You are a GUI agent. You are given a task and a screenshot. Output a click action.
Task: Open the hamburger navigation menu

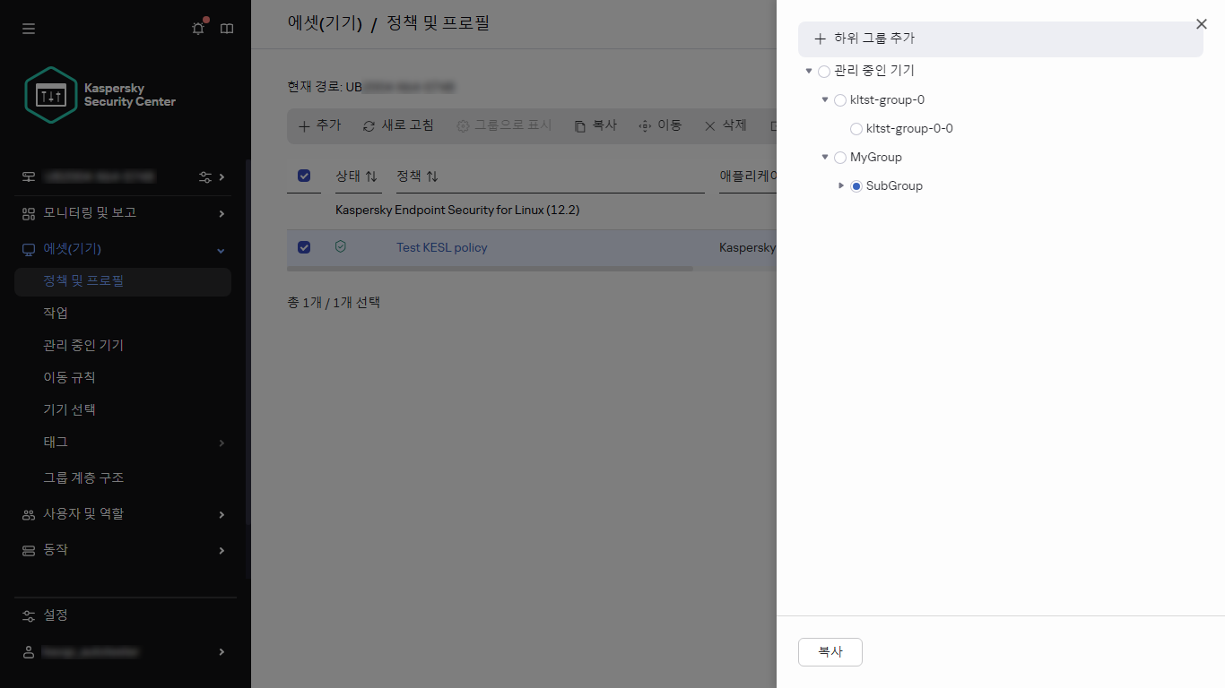coord(28,28)
